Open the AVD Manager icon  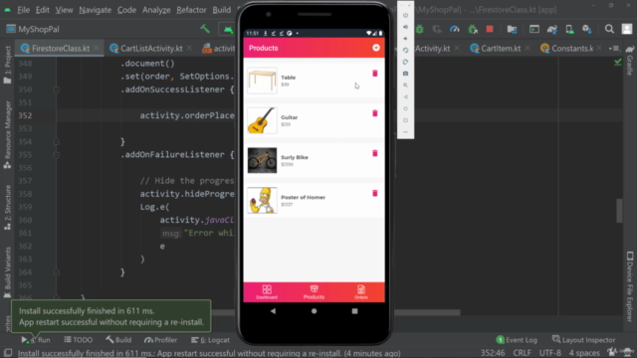(x=569, y=29)
